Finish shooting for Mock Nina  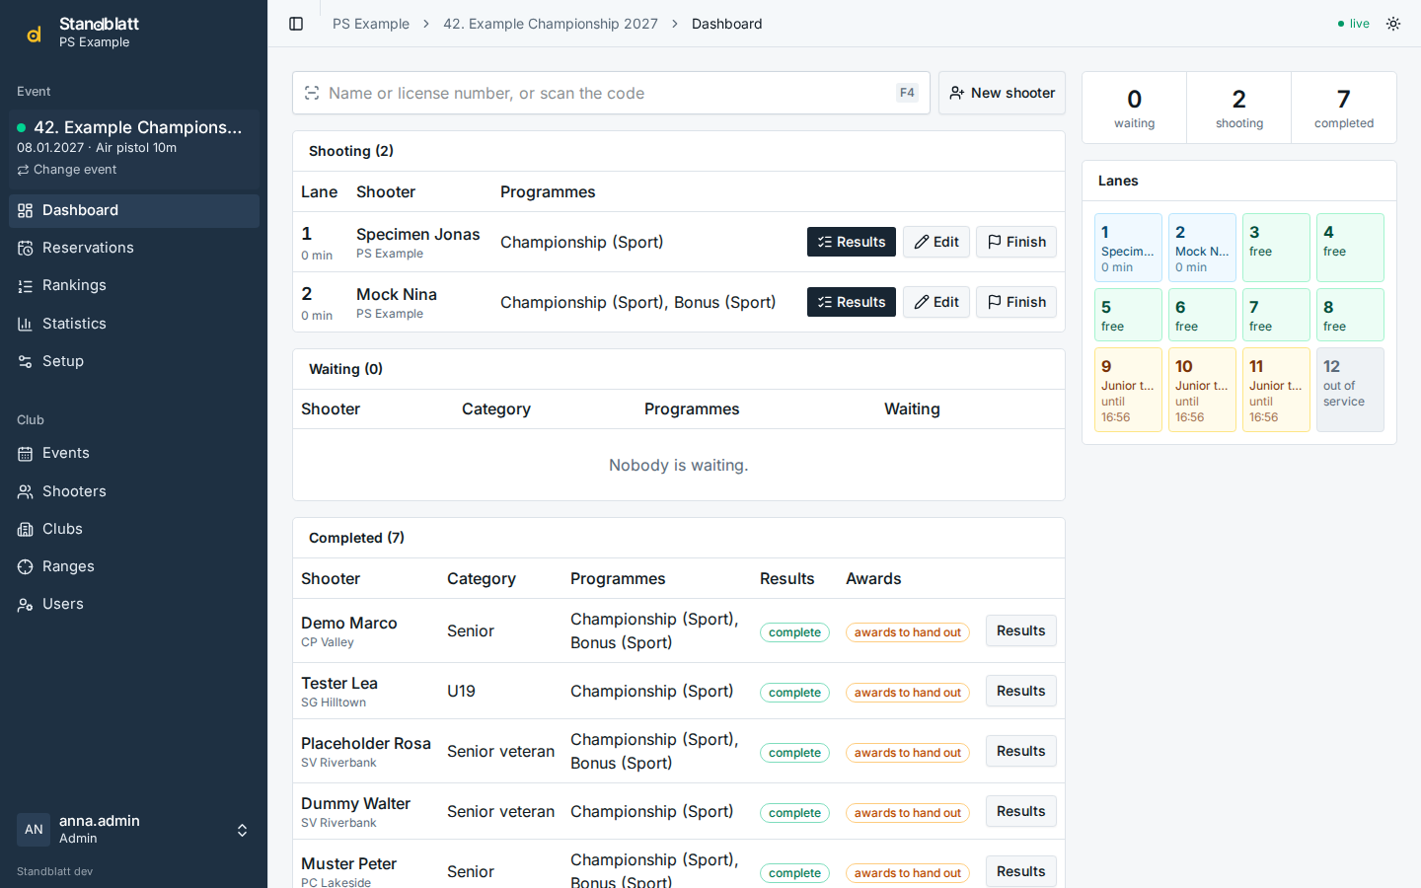click(x=1016, y=302)
